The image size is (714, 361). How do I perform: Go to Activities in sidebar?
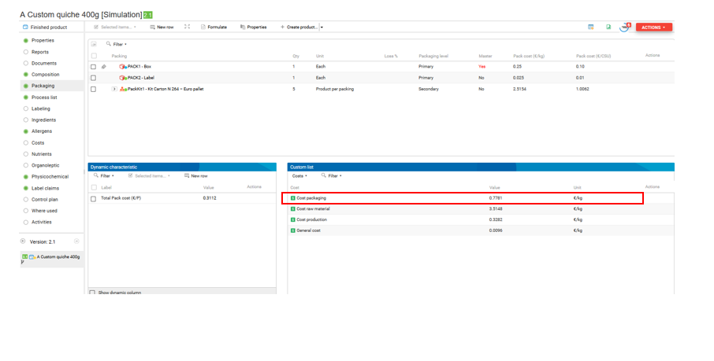tap(42, 223)
